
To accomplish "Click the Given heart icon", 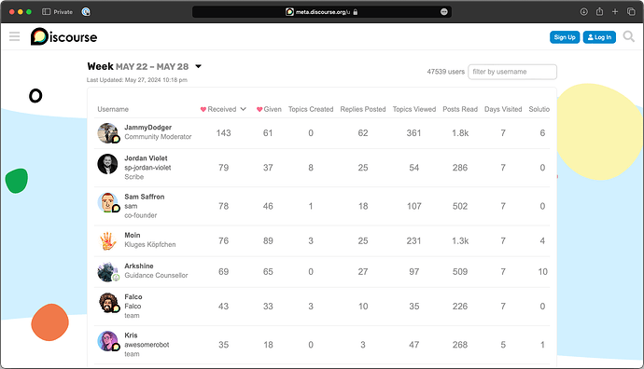I will coord(259,109).
